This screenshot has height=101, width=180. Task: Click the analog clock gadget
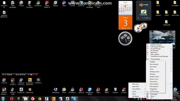(125, 38)
